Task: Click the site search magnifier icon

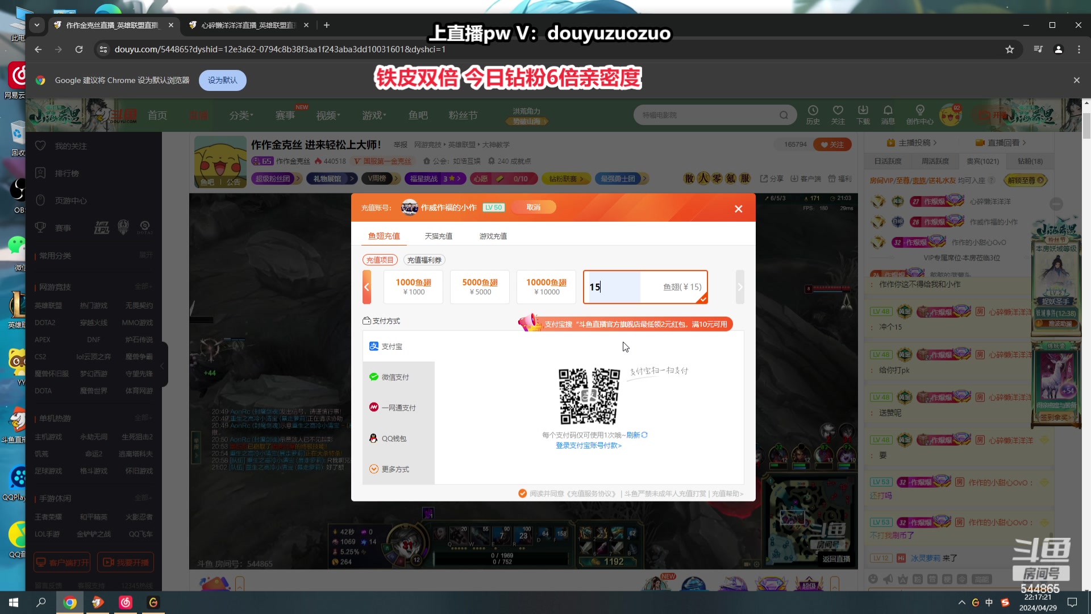Action: [x=784, y=115]
